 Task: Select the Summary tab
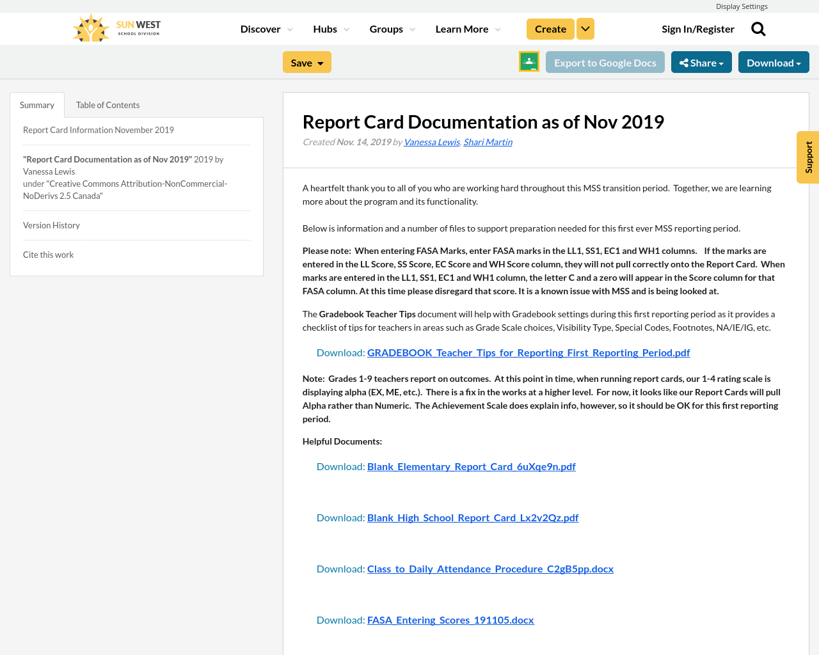click(36, 104)
